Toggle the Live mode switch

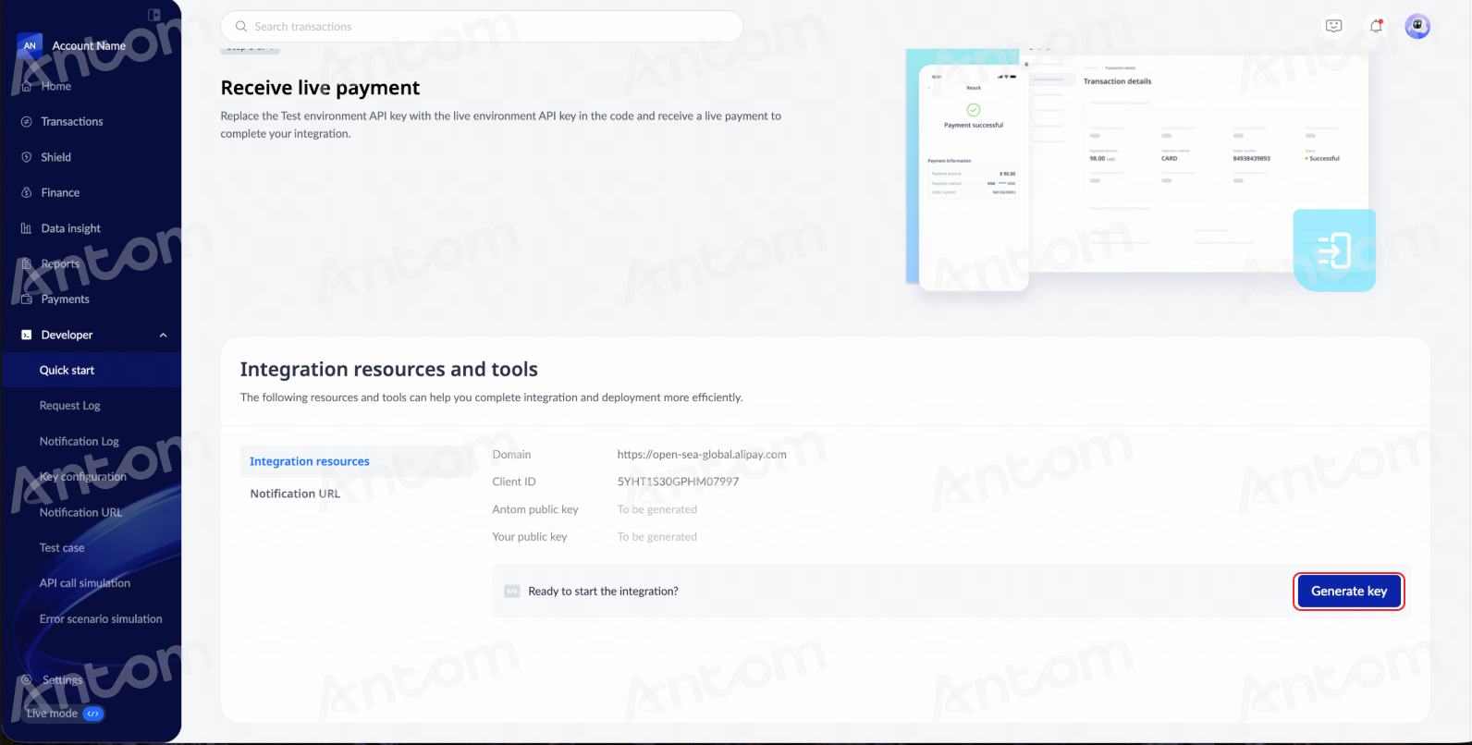pos(93,714)
